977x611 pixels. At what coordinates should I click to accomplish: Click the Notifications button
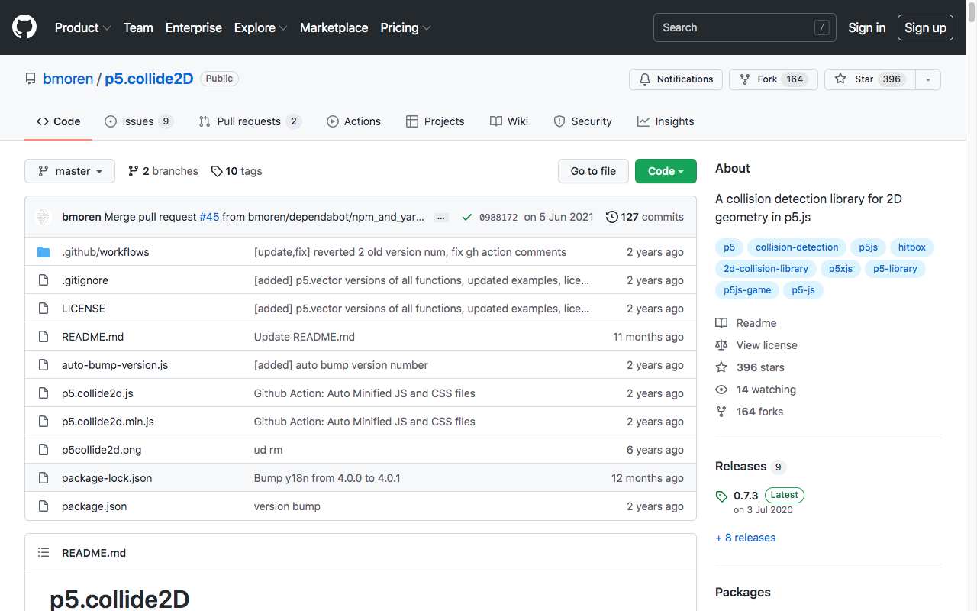676,79
